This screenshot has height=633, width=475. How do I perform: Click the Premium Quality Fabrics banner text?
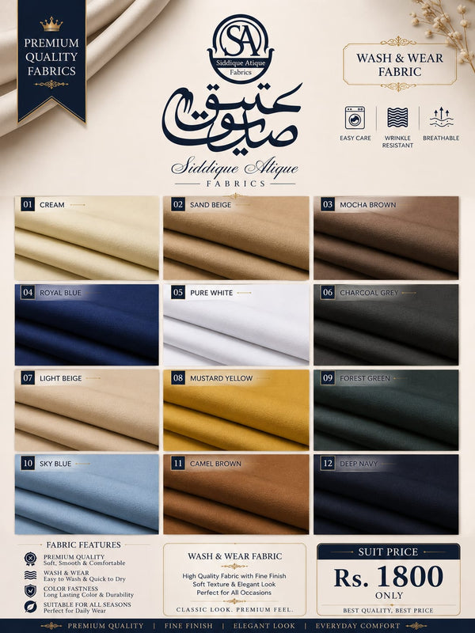[x=51, y=57]
